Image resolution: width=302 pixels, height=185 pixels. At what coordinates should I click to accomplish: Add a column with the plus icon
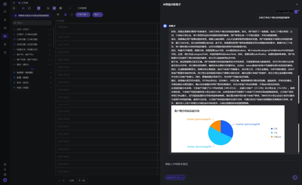pyautogui.click(x=66, y=15)
